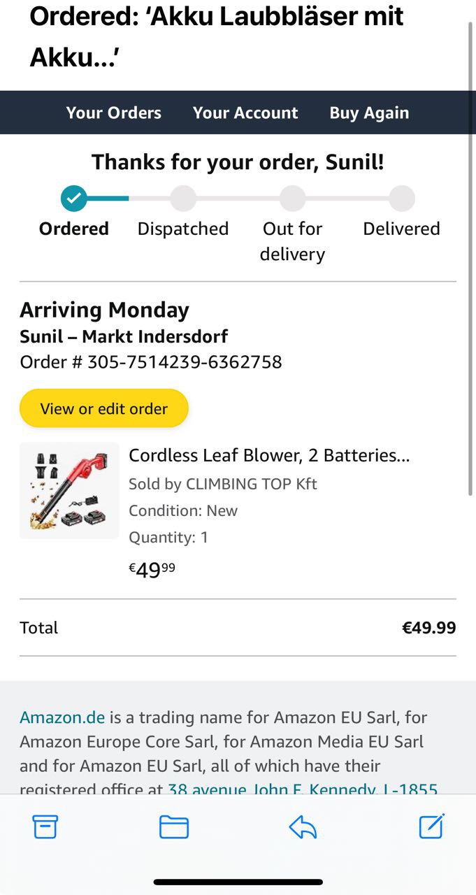Open the move-to-folder icon

coord(174,827)
